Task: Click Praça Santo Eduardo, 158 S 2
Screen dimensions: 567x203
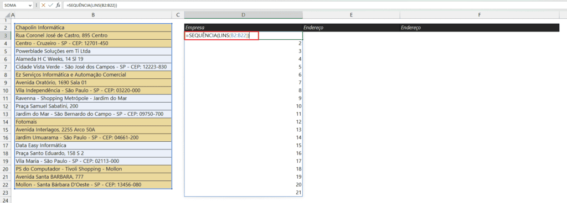Action: 93,153
